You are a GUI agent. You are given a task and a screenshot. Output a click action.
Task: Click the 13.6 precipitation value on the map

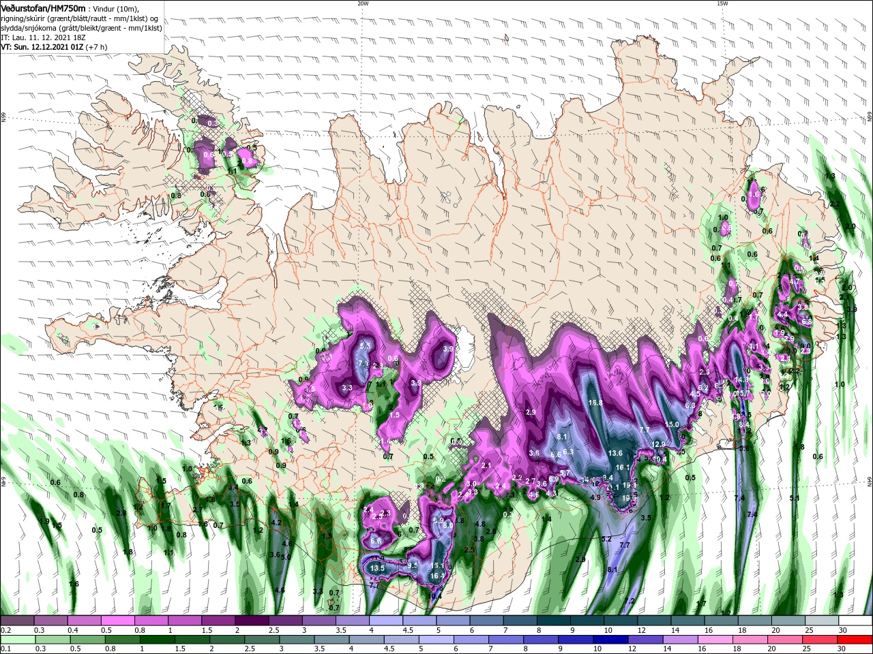tap(615, 453)
